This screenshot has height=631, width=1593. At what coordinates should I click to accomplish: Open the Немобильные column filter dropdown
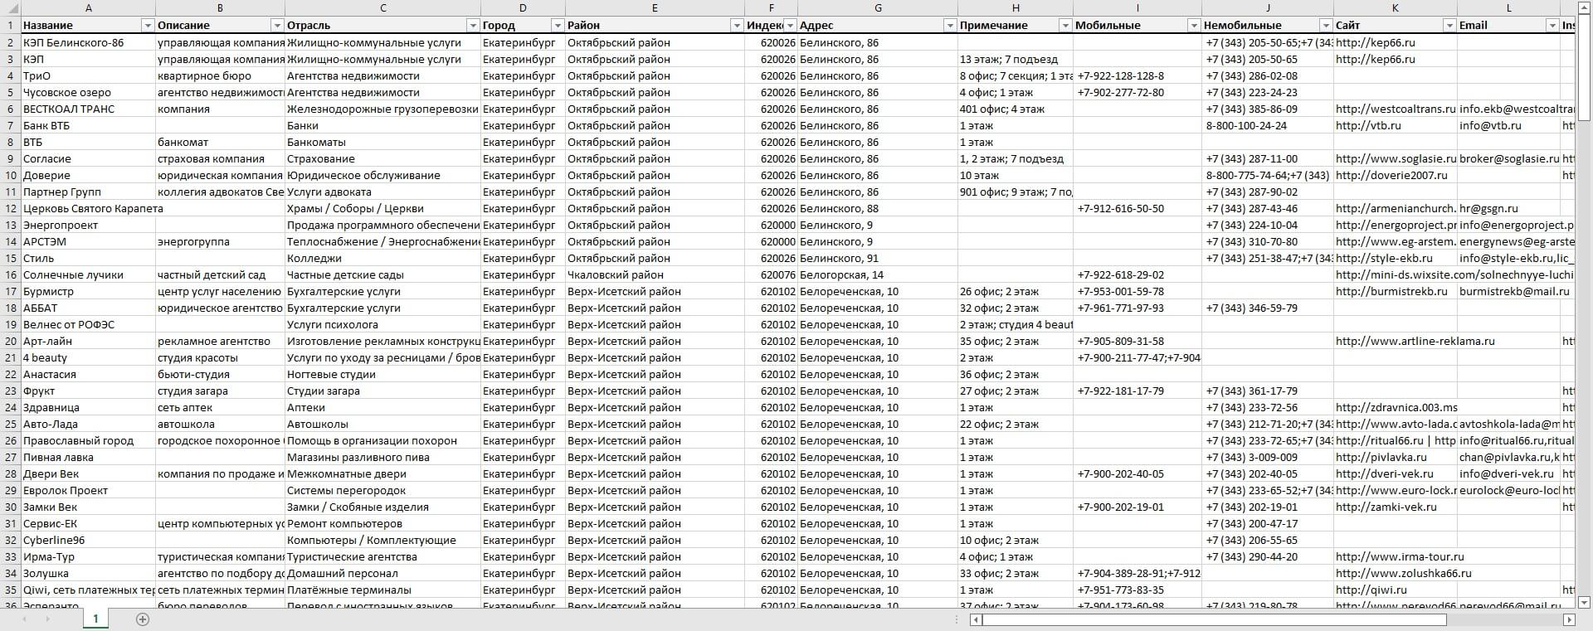(x=1326, y=26)
